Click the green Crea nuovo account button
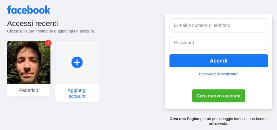 tap(218, 96)
